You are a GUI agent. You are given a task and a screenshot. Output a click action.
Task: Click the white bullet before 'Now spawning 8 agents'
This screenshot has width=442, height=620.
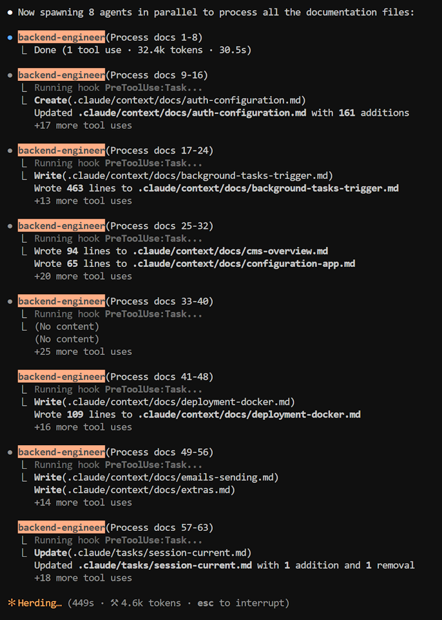click(10, 12)
